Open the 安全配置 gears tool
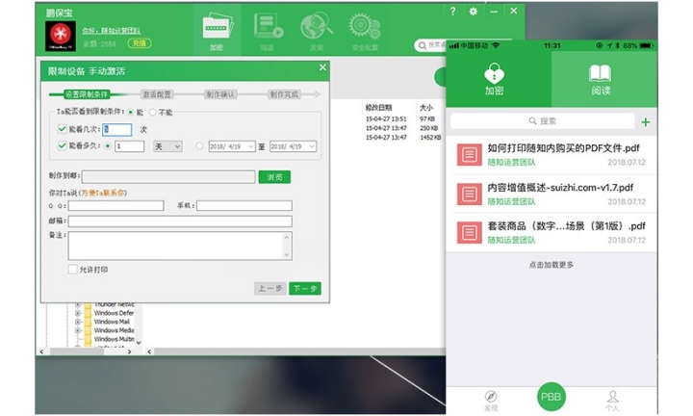This screenshot has width=693, height=416. tap(365, 31)
